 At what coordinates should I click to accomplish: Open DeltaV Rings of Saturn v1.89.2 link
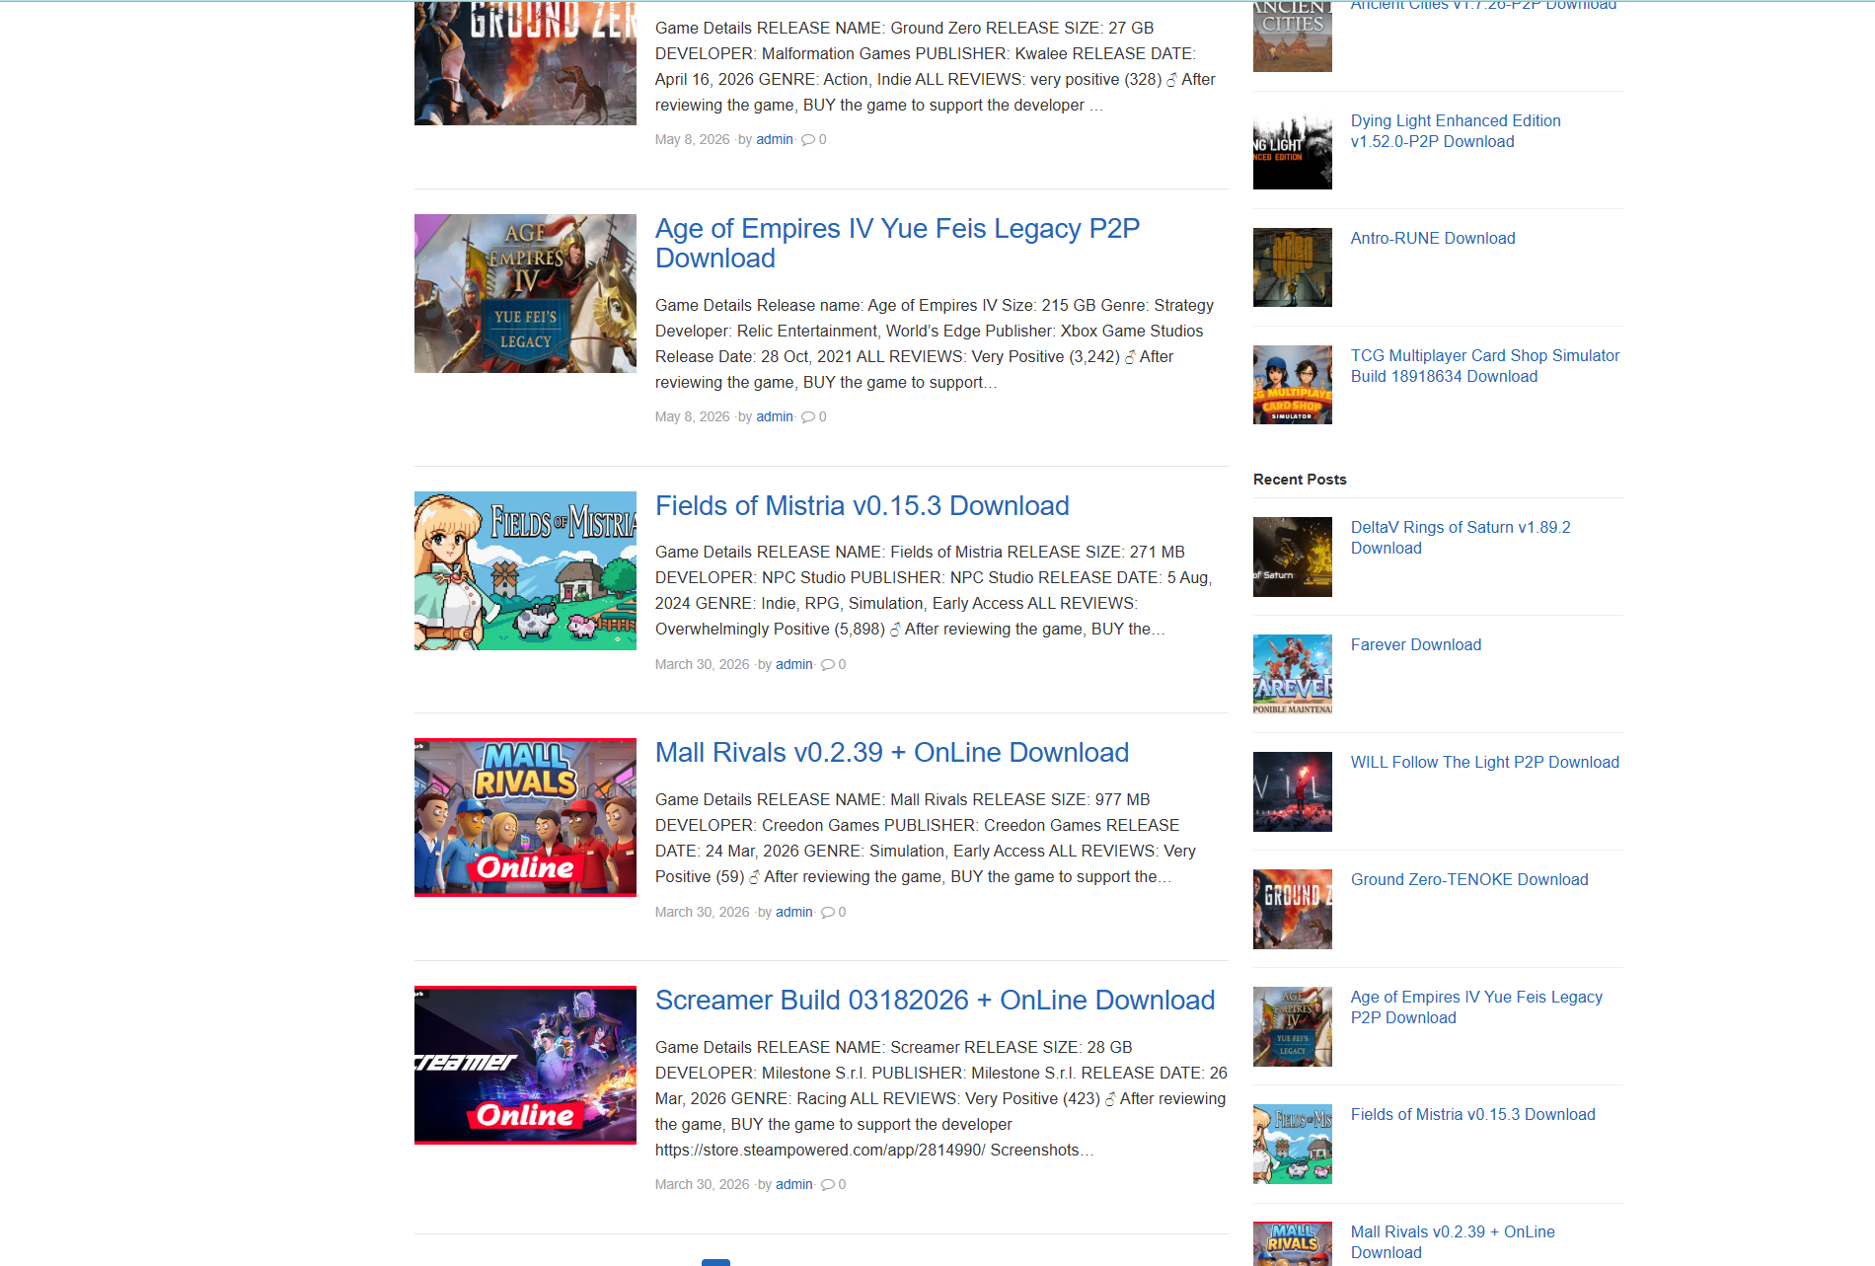click(1461, 538)
